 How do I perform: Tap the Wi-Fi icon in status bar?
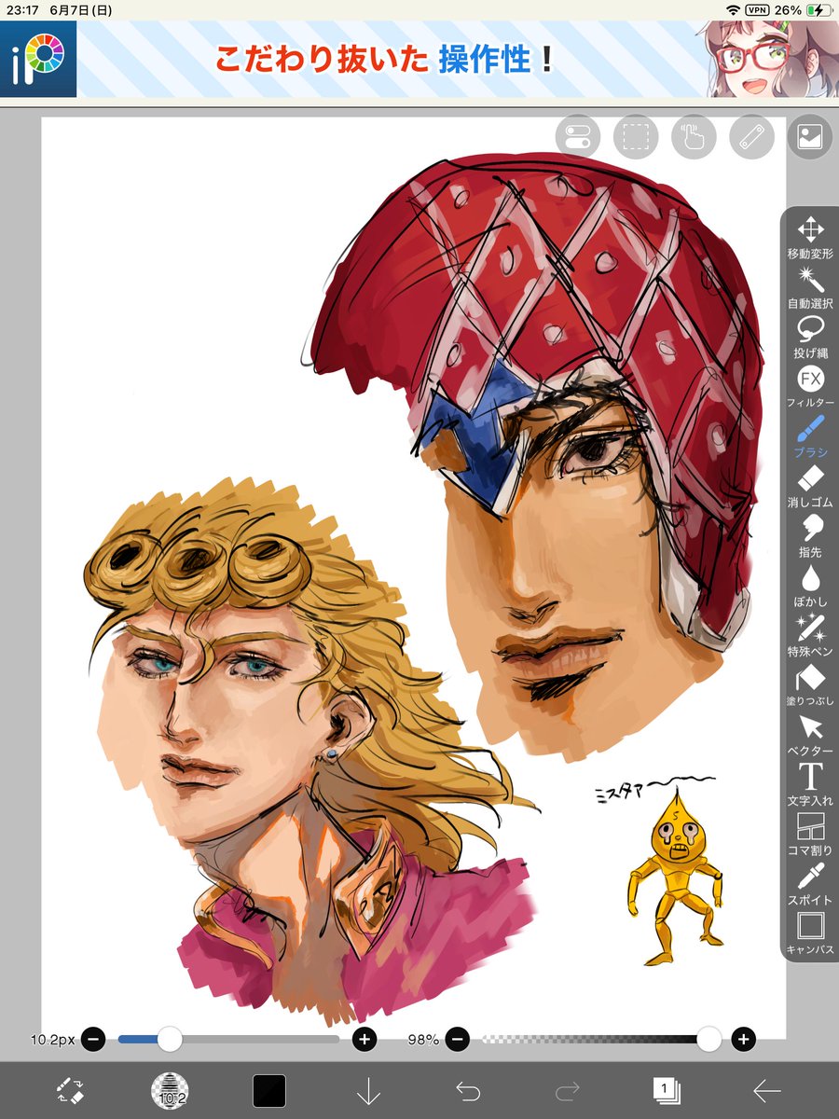pos(734,9)
